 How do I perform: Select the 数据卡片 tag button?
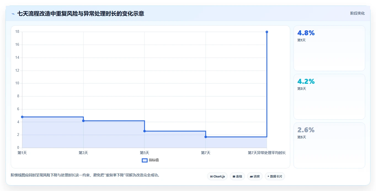pyautogui.click(x=275, y=176)
